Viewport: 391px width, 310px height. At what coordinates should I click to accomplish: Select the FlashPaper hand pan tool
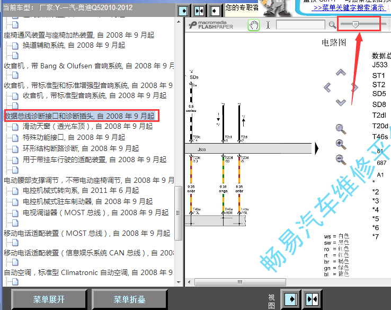click(x=254, y=25)
